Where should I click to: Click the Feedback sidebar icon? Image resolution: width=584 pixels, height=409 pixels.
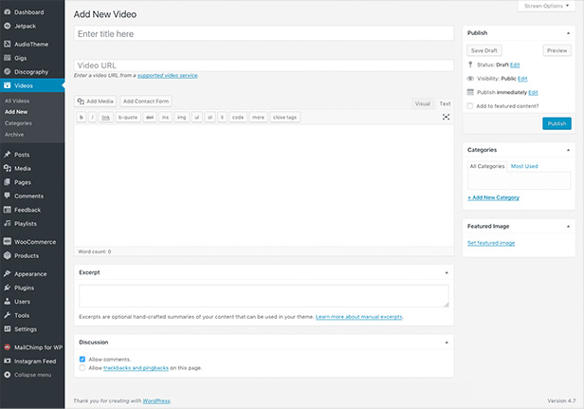coord(7,210)
